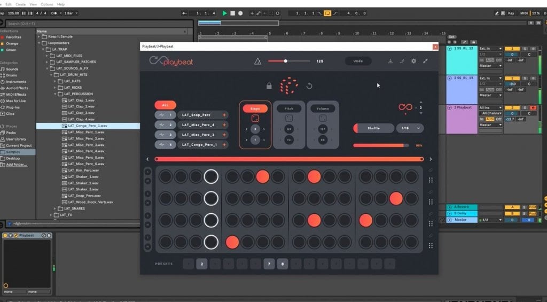Load Playbeat preset 2

point(201,264)
